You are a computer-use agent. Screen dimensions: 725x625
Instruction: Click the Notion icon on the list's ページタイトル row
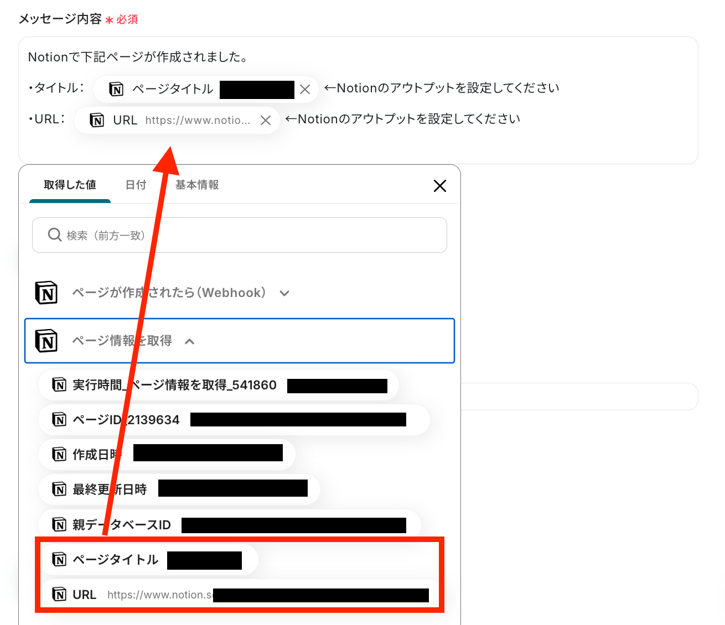coord(59,560)
